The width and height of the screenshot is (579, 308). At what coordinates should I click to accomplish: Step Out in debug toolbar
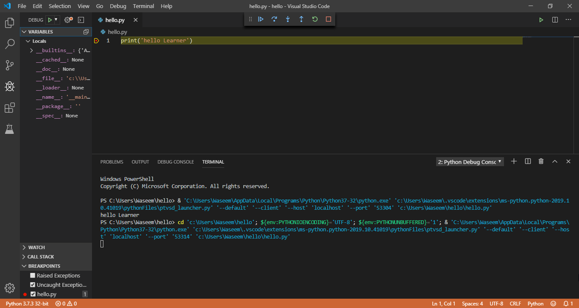tap(301, 19)
